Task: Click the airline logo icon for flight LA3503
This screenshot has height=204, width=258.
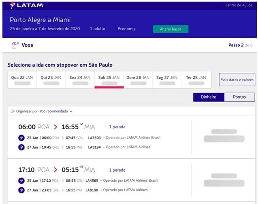Action: 21,138
